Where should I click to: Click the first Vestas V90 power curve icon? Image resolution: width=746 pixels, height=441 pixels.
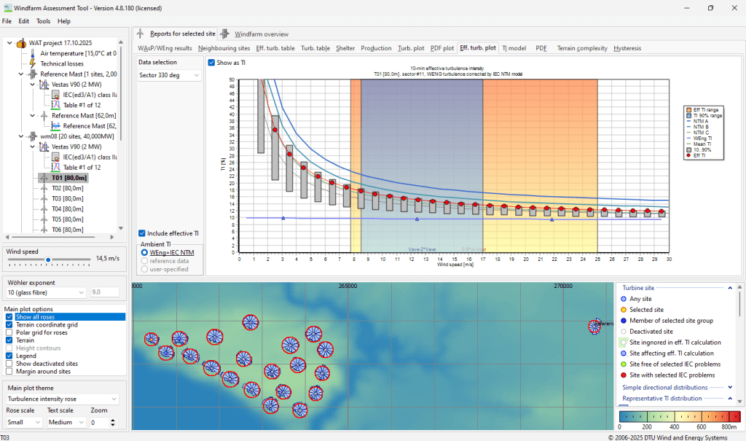pyautogui.click(x=44, y=85)
